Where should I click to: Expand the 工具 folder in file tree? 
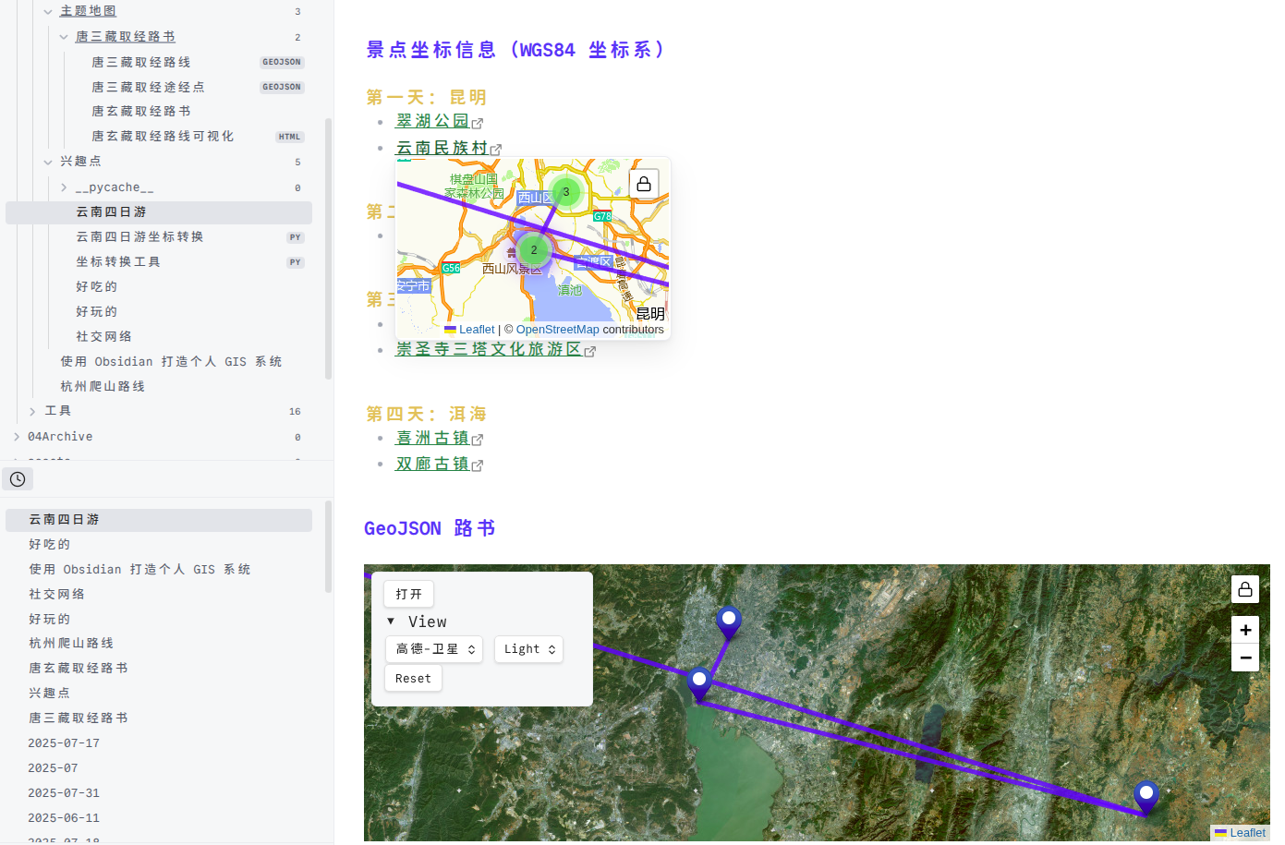pos(32,411)
